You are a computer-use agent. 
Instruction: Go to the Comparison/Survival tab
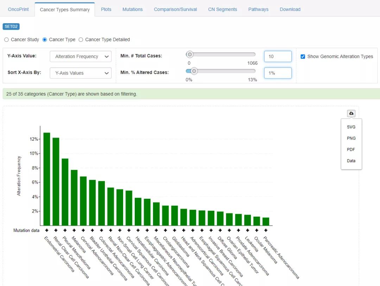tap(175, 9)
